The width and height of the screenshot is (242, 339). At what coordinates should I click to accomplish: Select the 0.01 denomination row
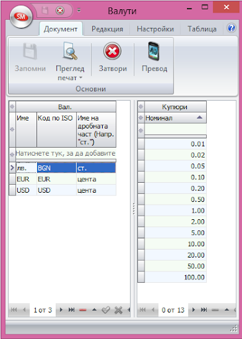[x=175, y=144]
